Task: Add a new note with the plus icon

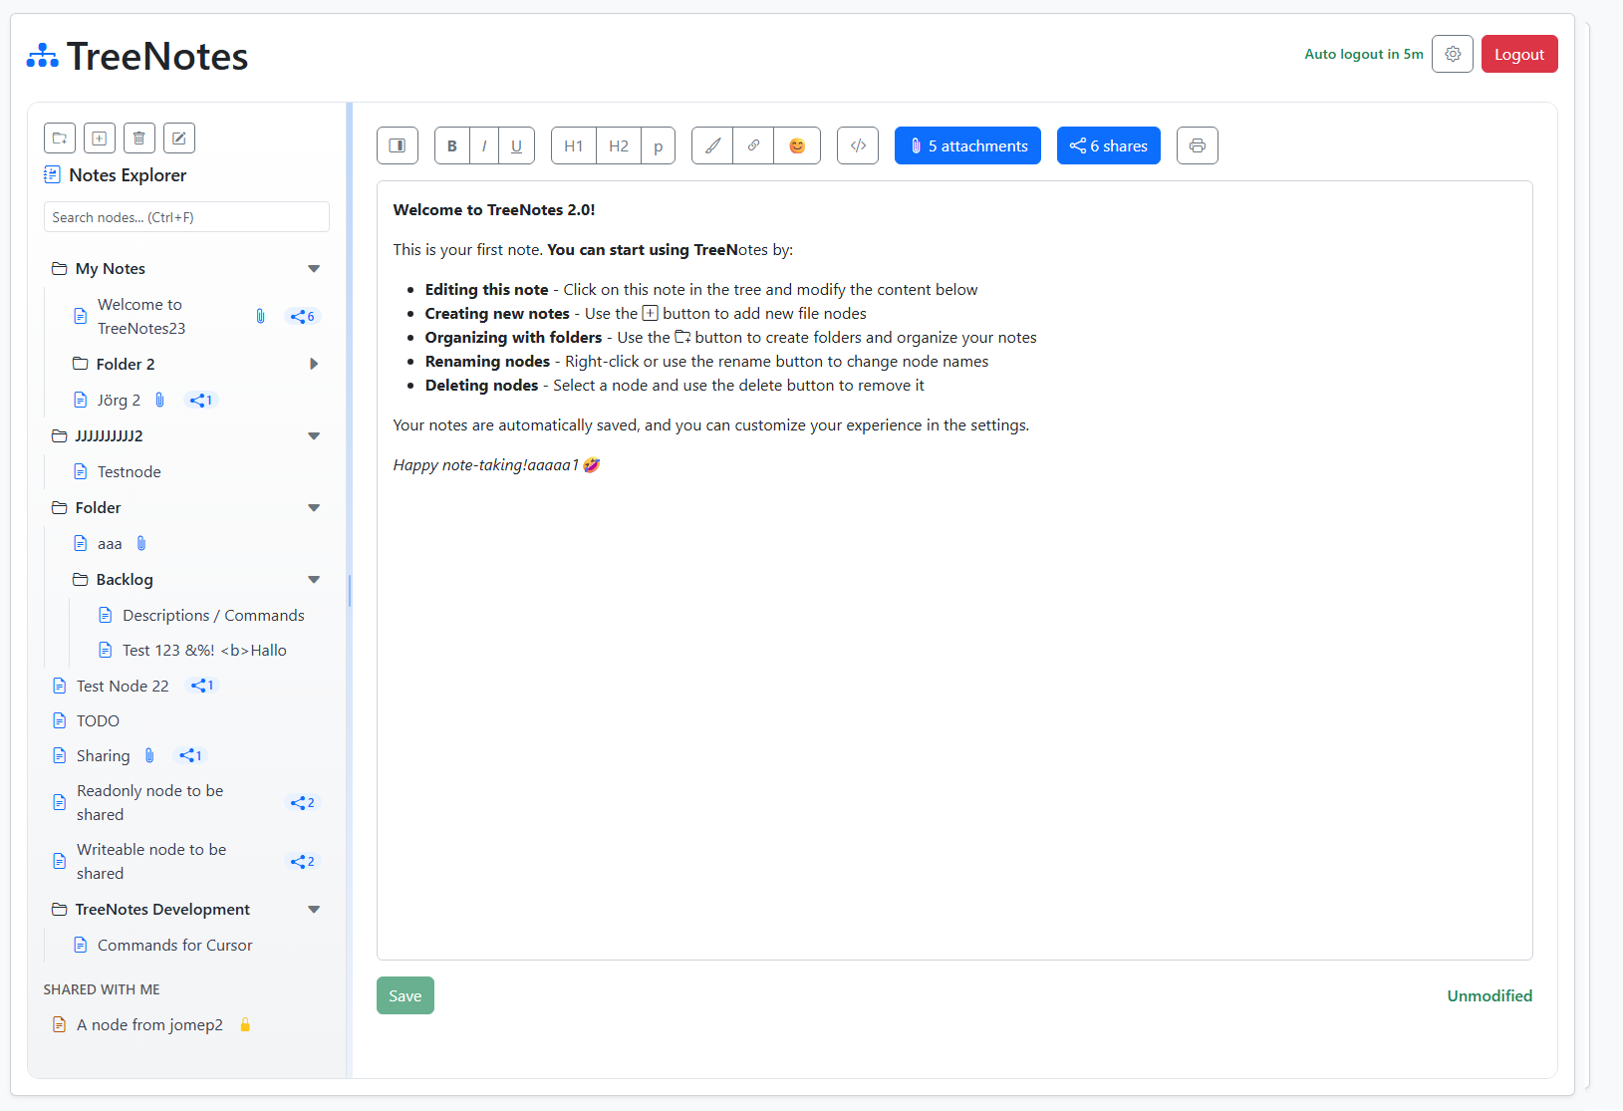Action: [99, 138]
